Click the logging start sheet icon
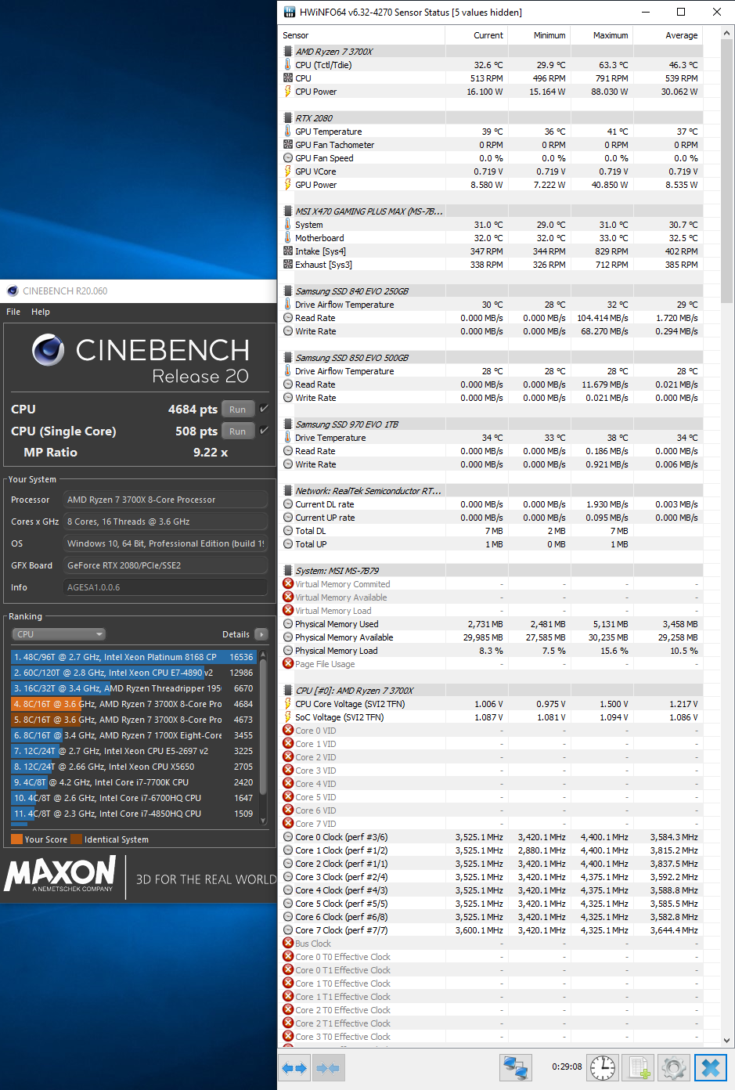The width and height of the screenshot is (735, 1090). [x=639, y=1067]
